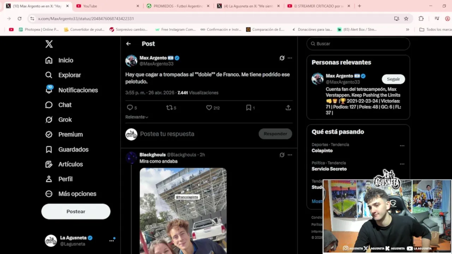Open Más opciones menu
Screen dimensions: 452x254
(x=71, y=194)
